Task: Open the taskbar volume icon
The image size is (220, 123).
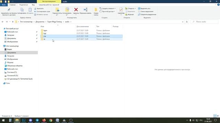Action: (x=194, y=120)
